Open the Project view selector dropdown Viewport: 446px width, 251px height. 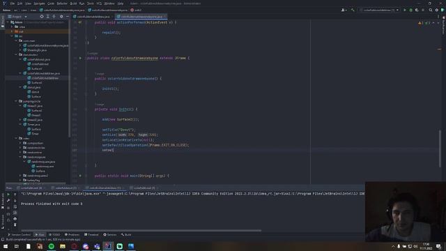pos(17,17)
